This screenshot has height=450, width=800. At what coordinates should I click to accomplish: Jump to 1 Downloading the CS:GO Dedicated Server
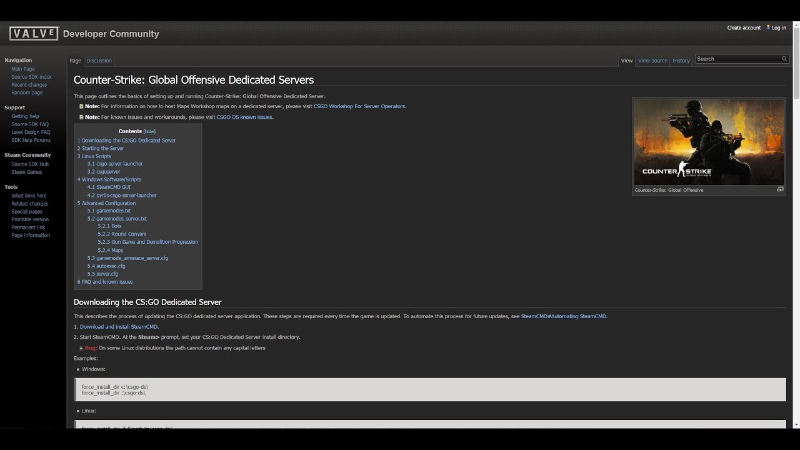coord(127,141)
